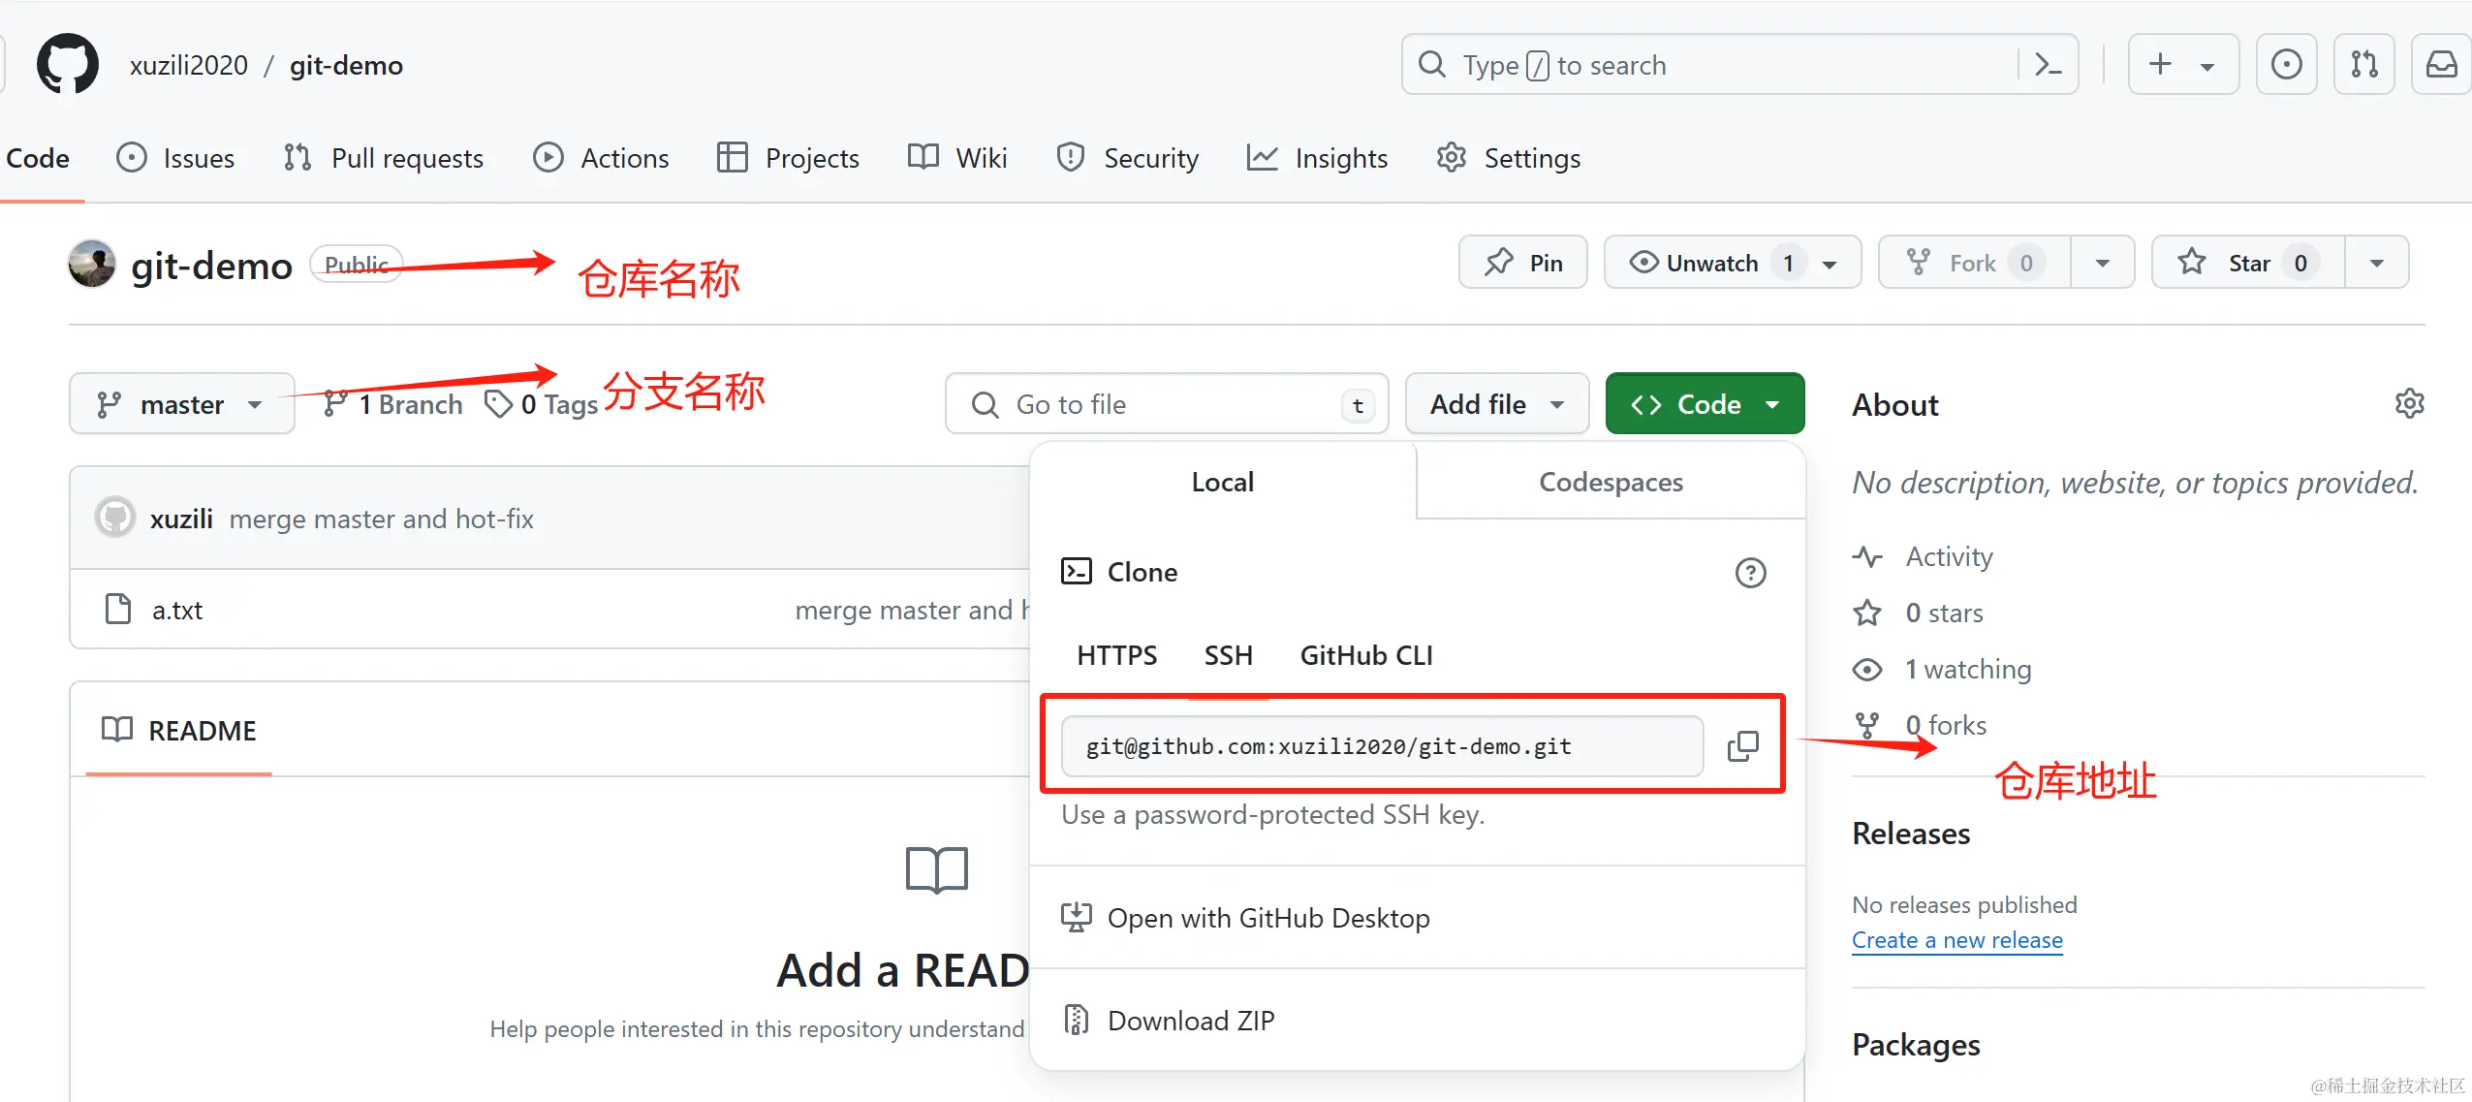
Task: Open the notifications inbox icon
Action: coord(2441,65)
